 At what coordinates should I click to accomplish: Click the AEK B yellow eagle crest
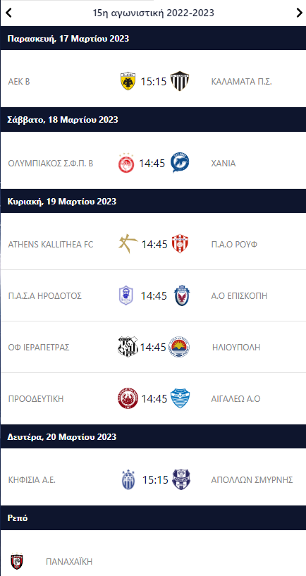click(128, 82)
